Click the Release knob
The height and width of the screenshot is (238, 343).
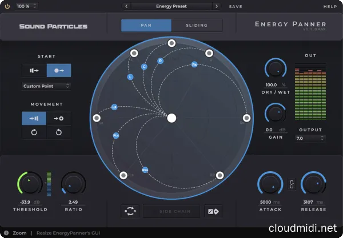(314, 183)
